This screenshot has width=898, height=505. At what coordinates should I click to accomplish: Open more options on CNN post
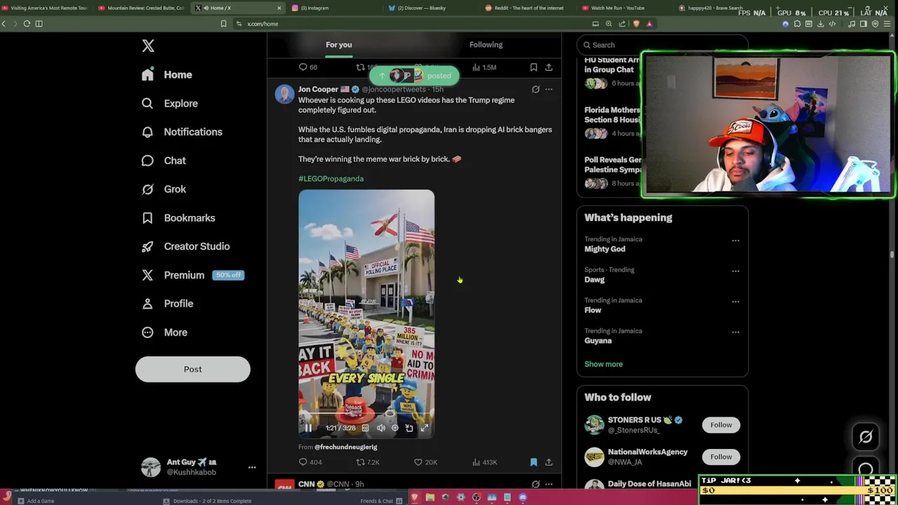pos(549,484)
